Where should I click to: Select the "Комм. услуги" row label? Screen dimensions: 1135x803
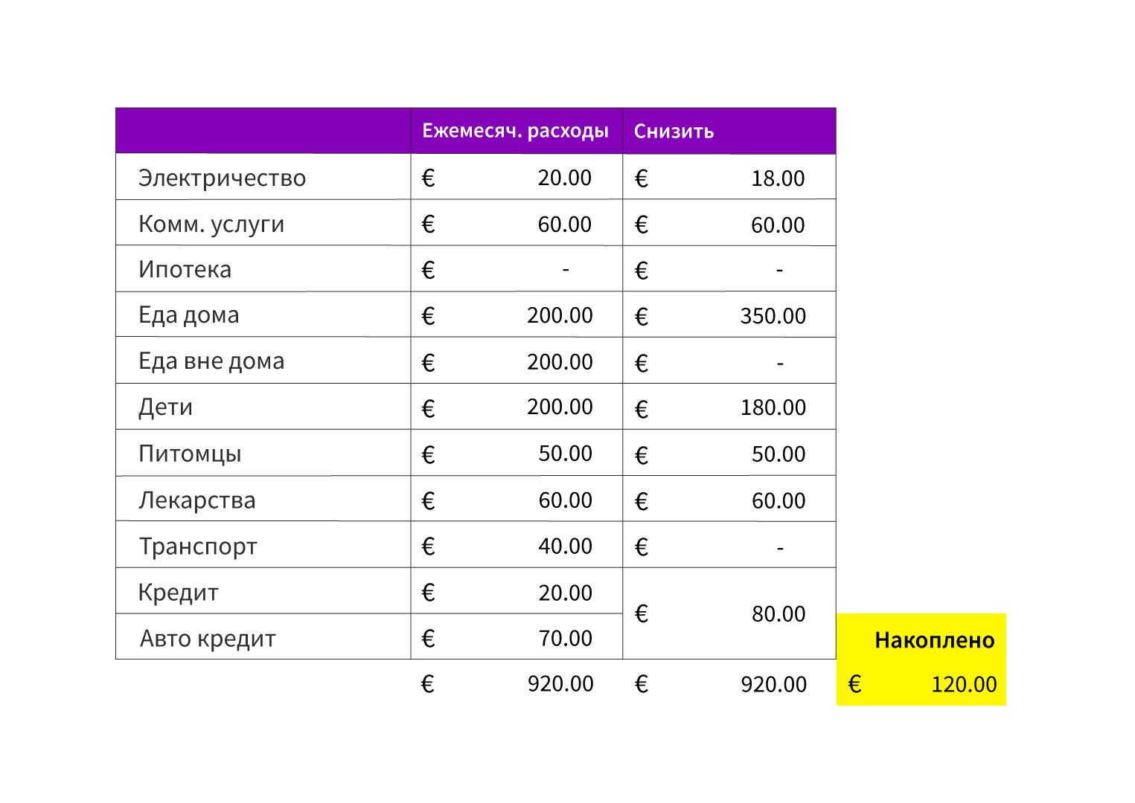pos(211,224)
